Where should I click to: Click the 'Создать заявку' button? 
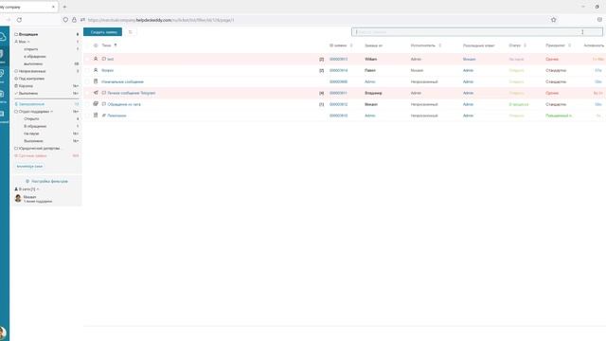coord(103,32)
